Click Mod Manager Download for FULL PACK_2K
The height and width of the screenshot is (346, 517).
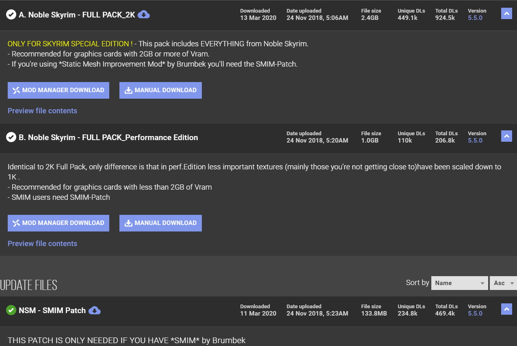pos(58,90)
